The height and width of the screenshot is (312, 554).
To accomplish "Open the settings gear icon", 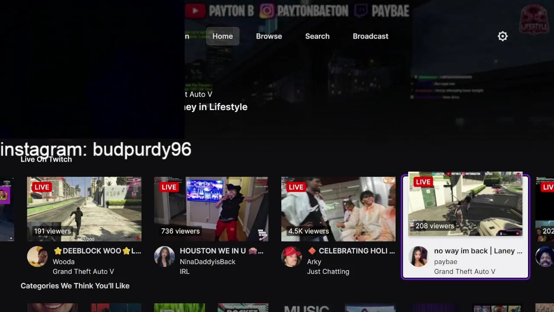I will [x=502, y=36].
